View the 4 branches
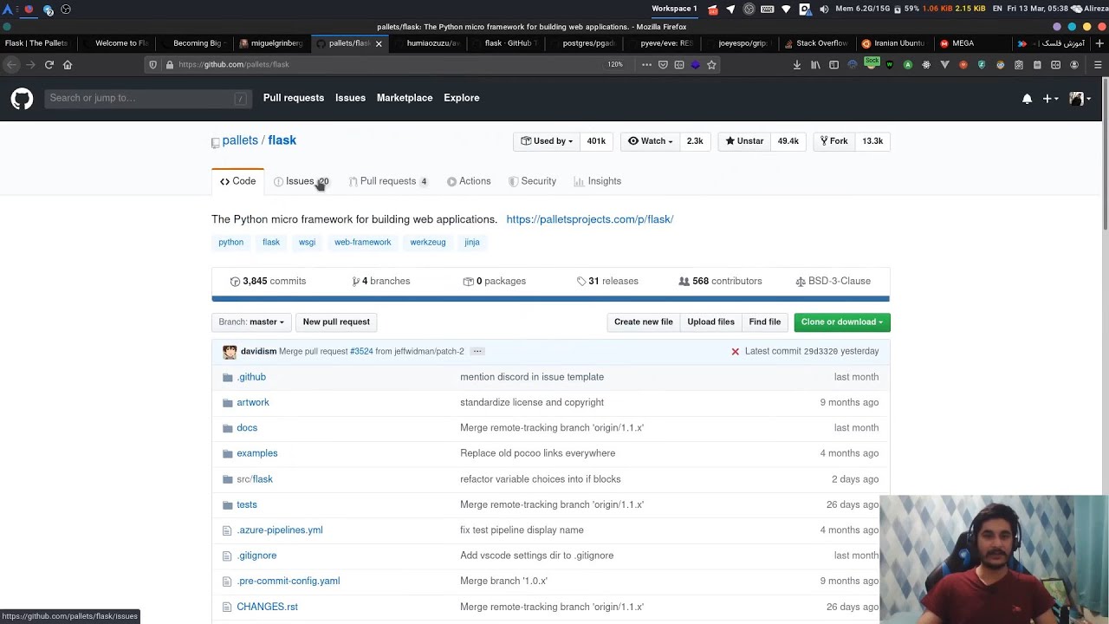Image resolution: width=1109 pixels, height=624 pixels. coord(381,281)
